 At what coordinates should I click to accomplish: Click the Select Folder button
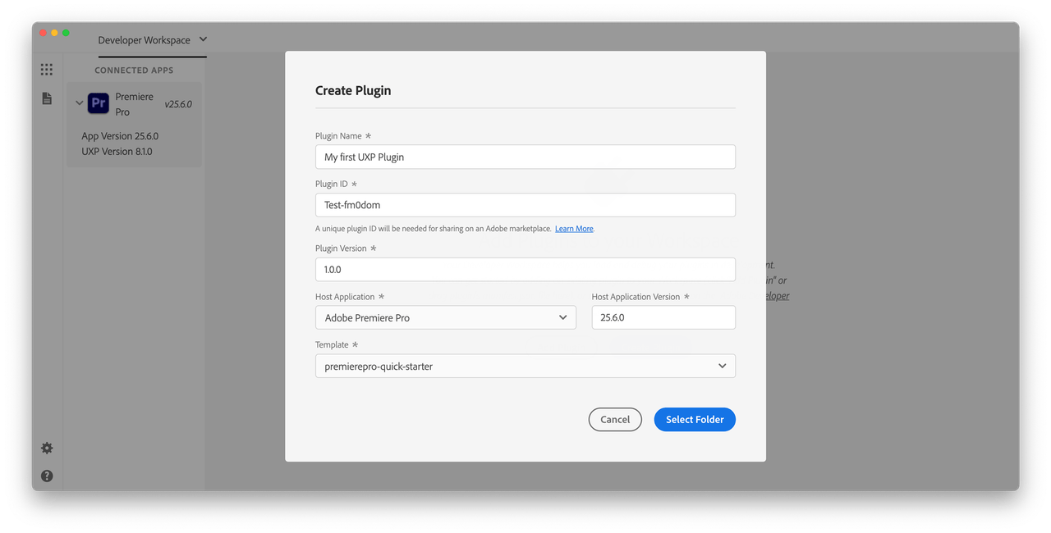pyautogui.click(x=695, y=419)
